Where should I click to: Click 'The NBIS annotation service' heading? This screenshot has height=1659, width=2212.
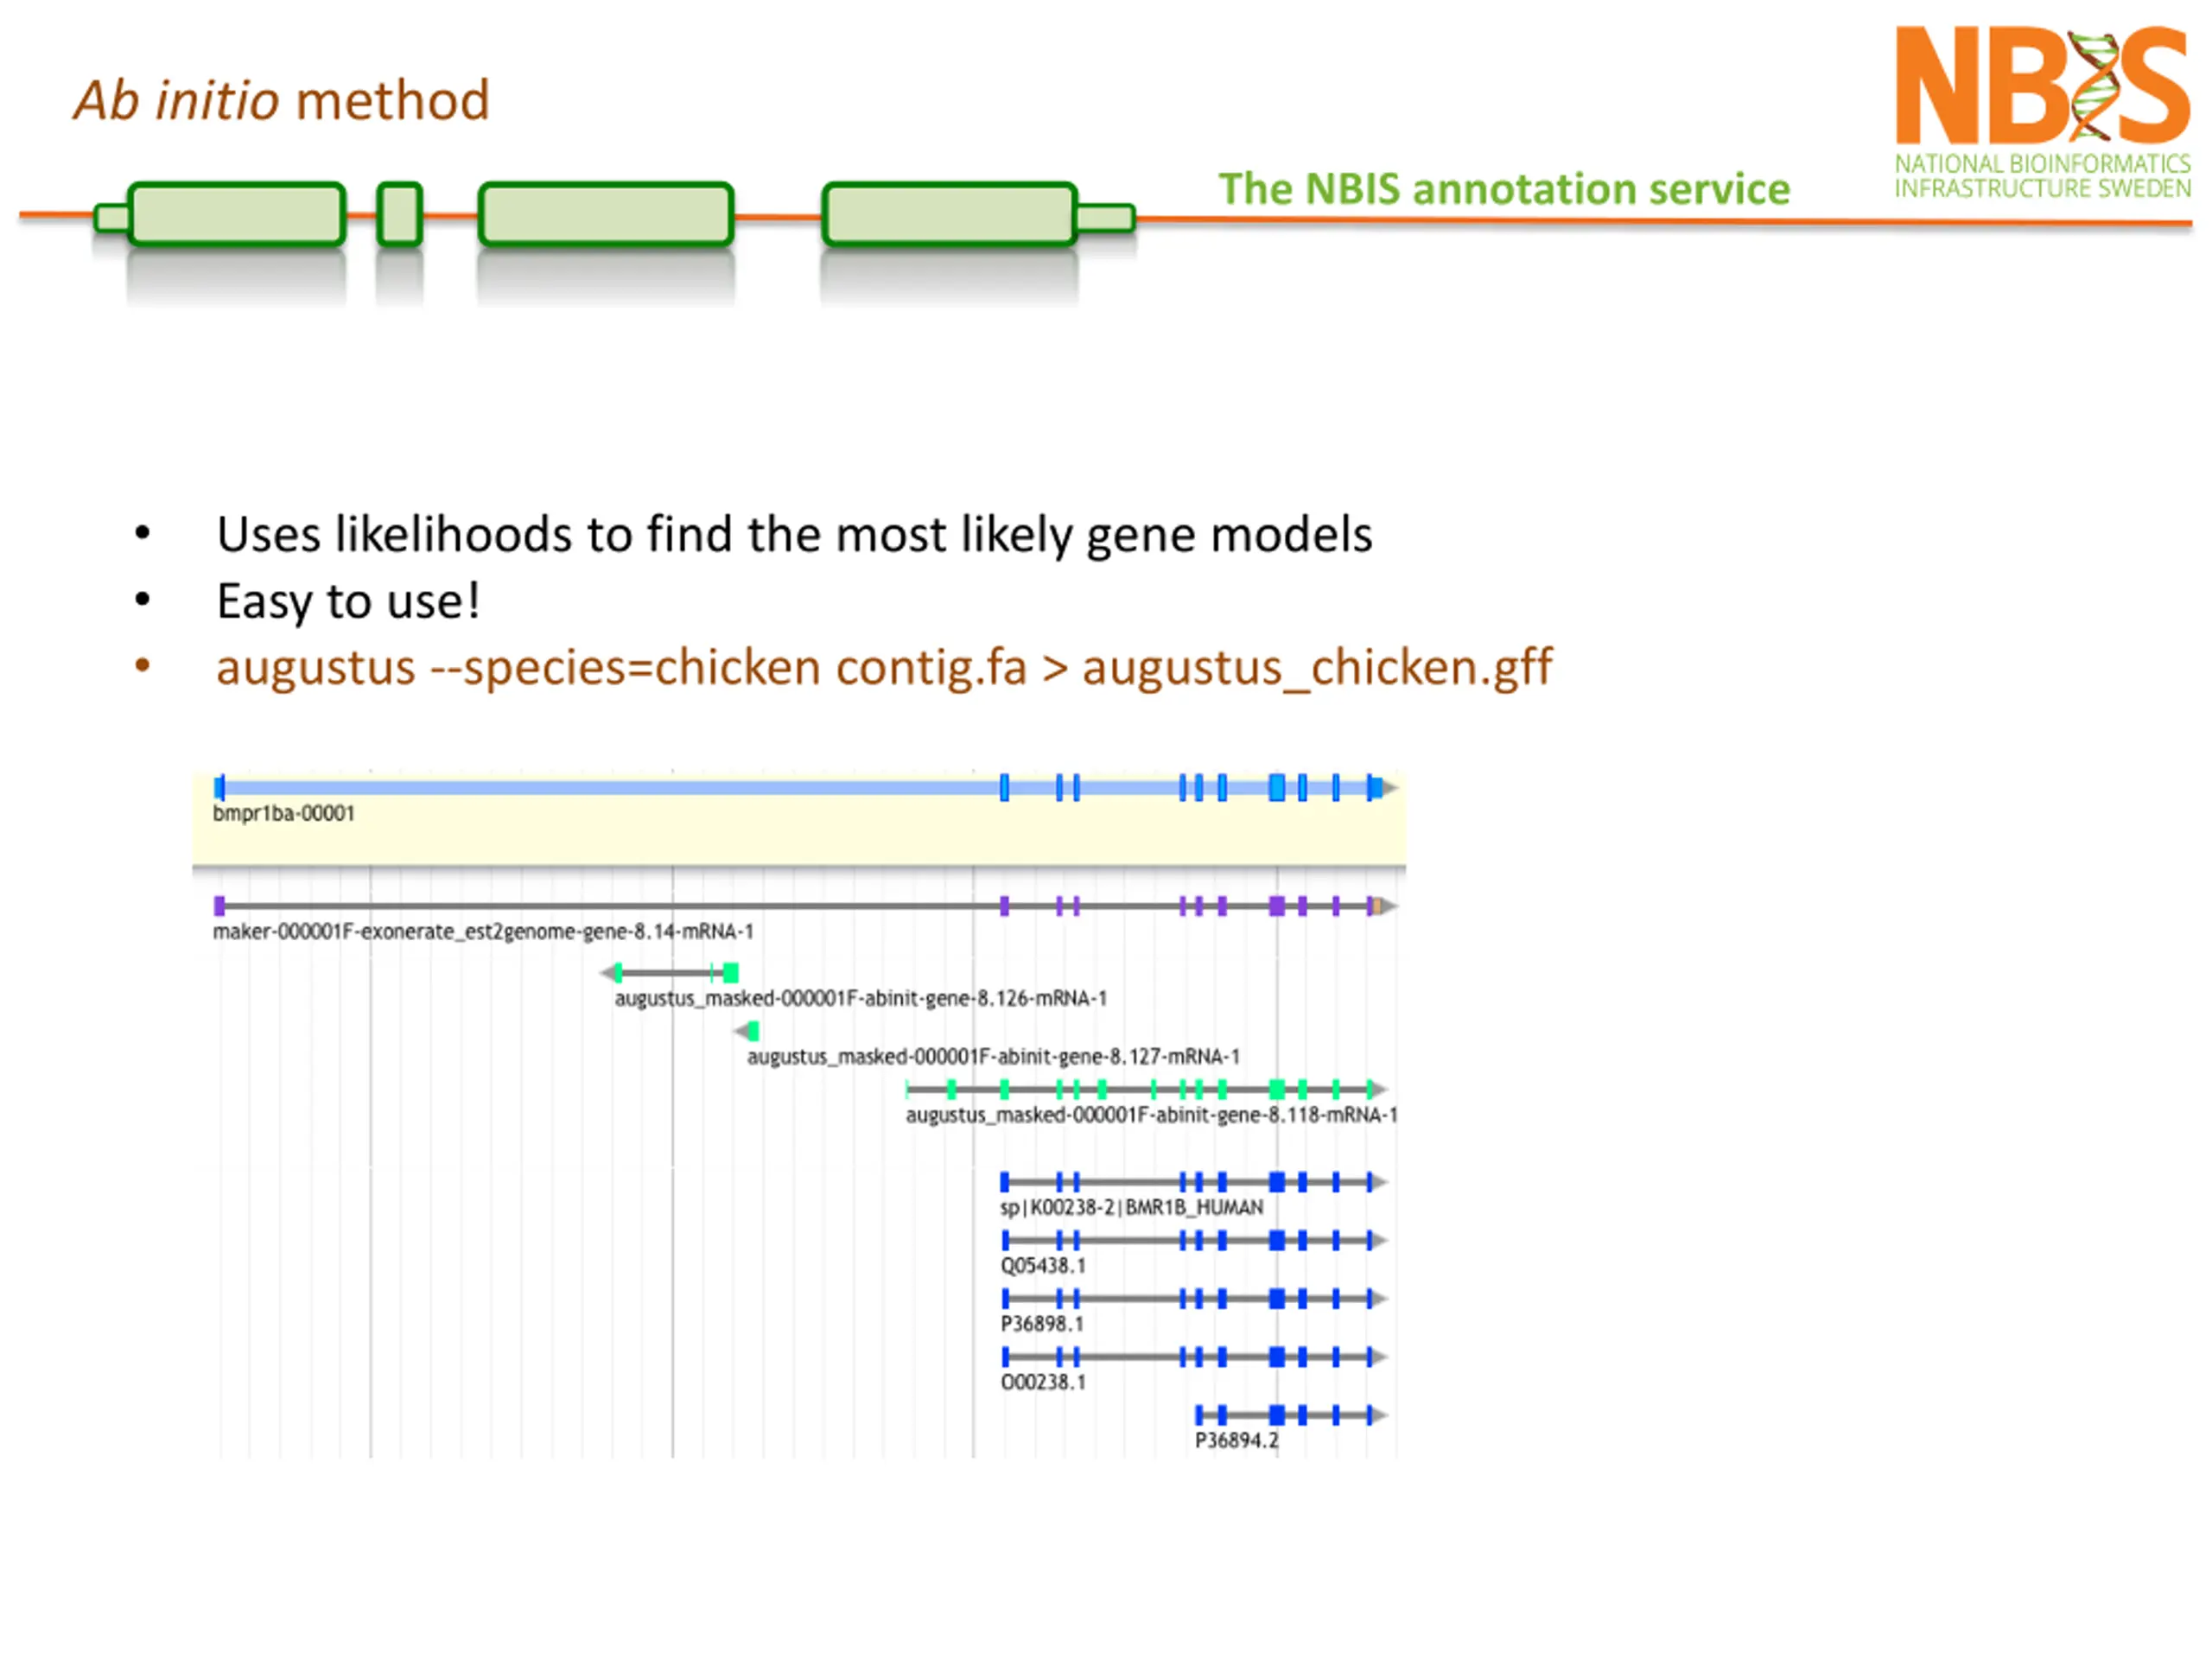pos(1504,189)
